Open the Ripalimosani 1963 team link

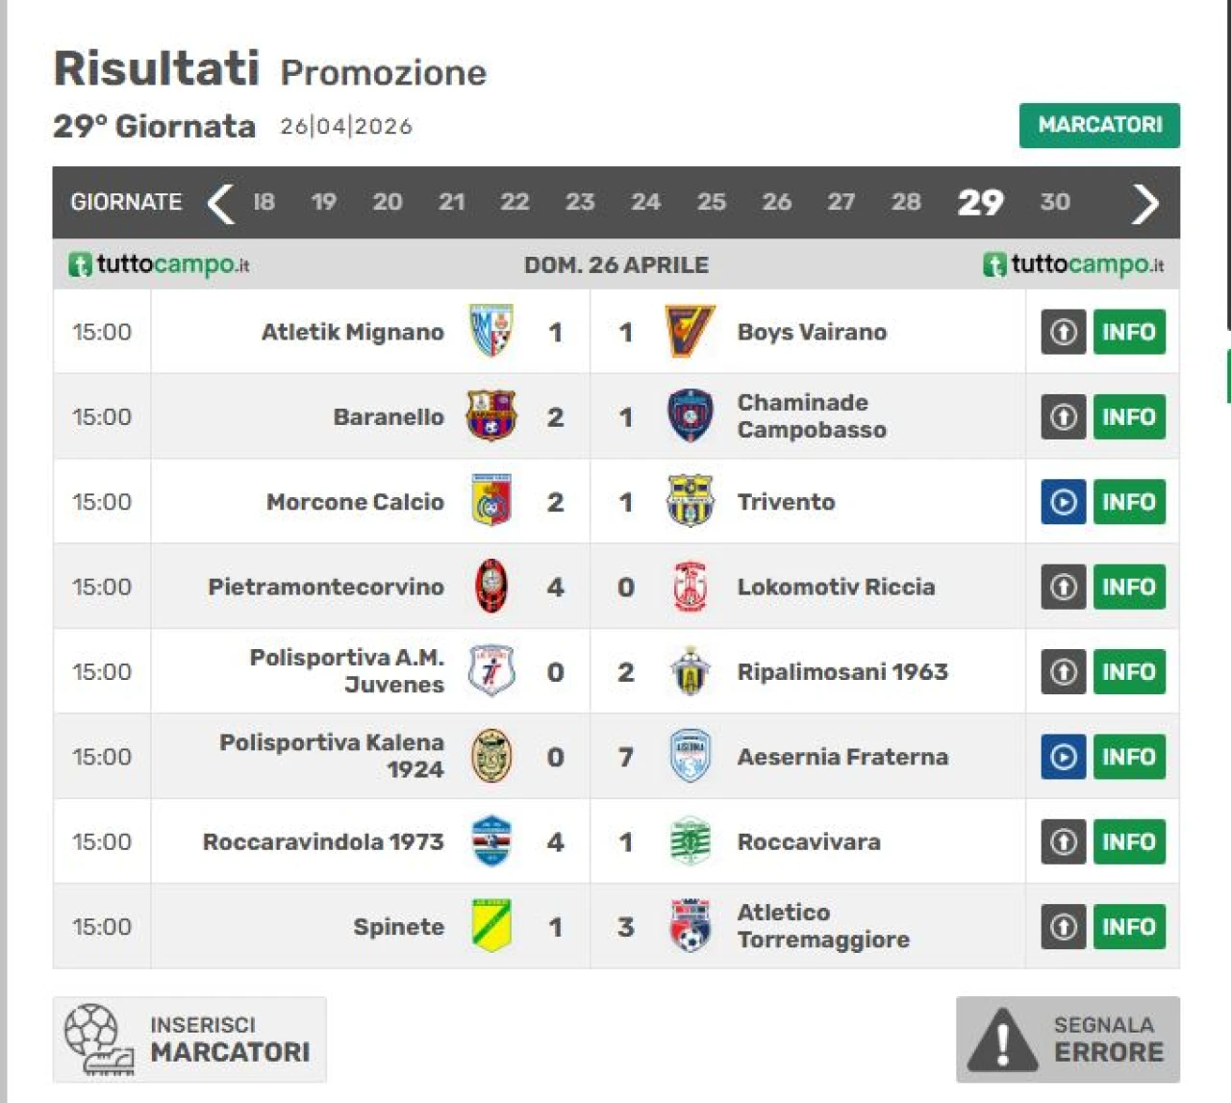[842, 671]
